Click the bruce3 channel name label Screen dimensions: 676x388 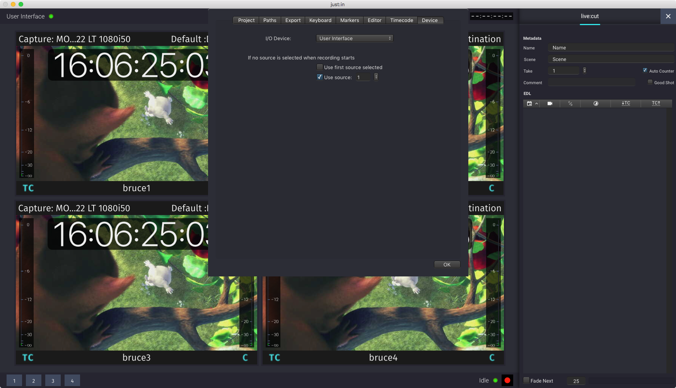click(x=137, y=358)
